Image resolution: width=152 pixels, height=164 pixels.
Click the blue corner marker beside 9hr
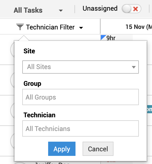point(103,37)
